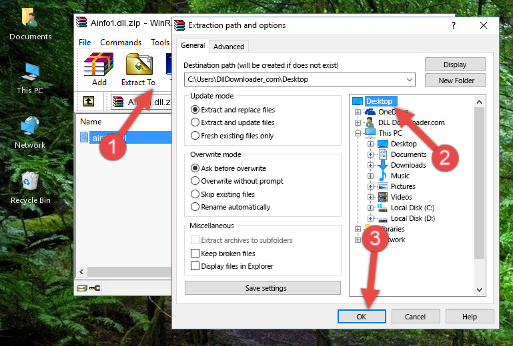
Task: Close the Extraction path and options dialog
Action: (x=484, y=25)
